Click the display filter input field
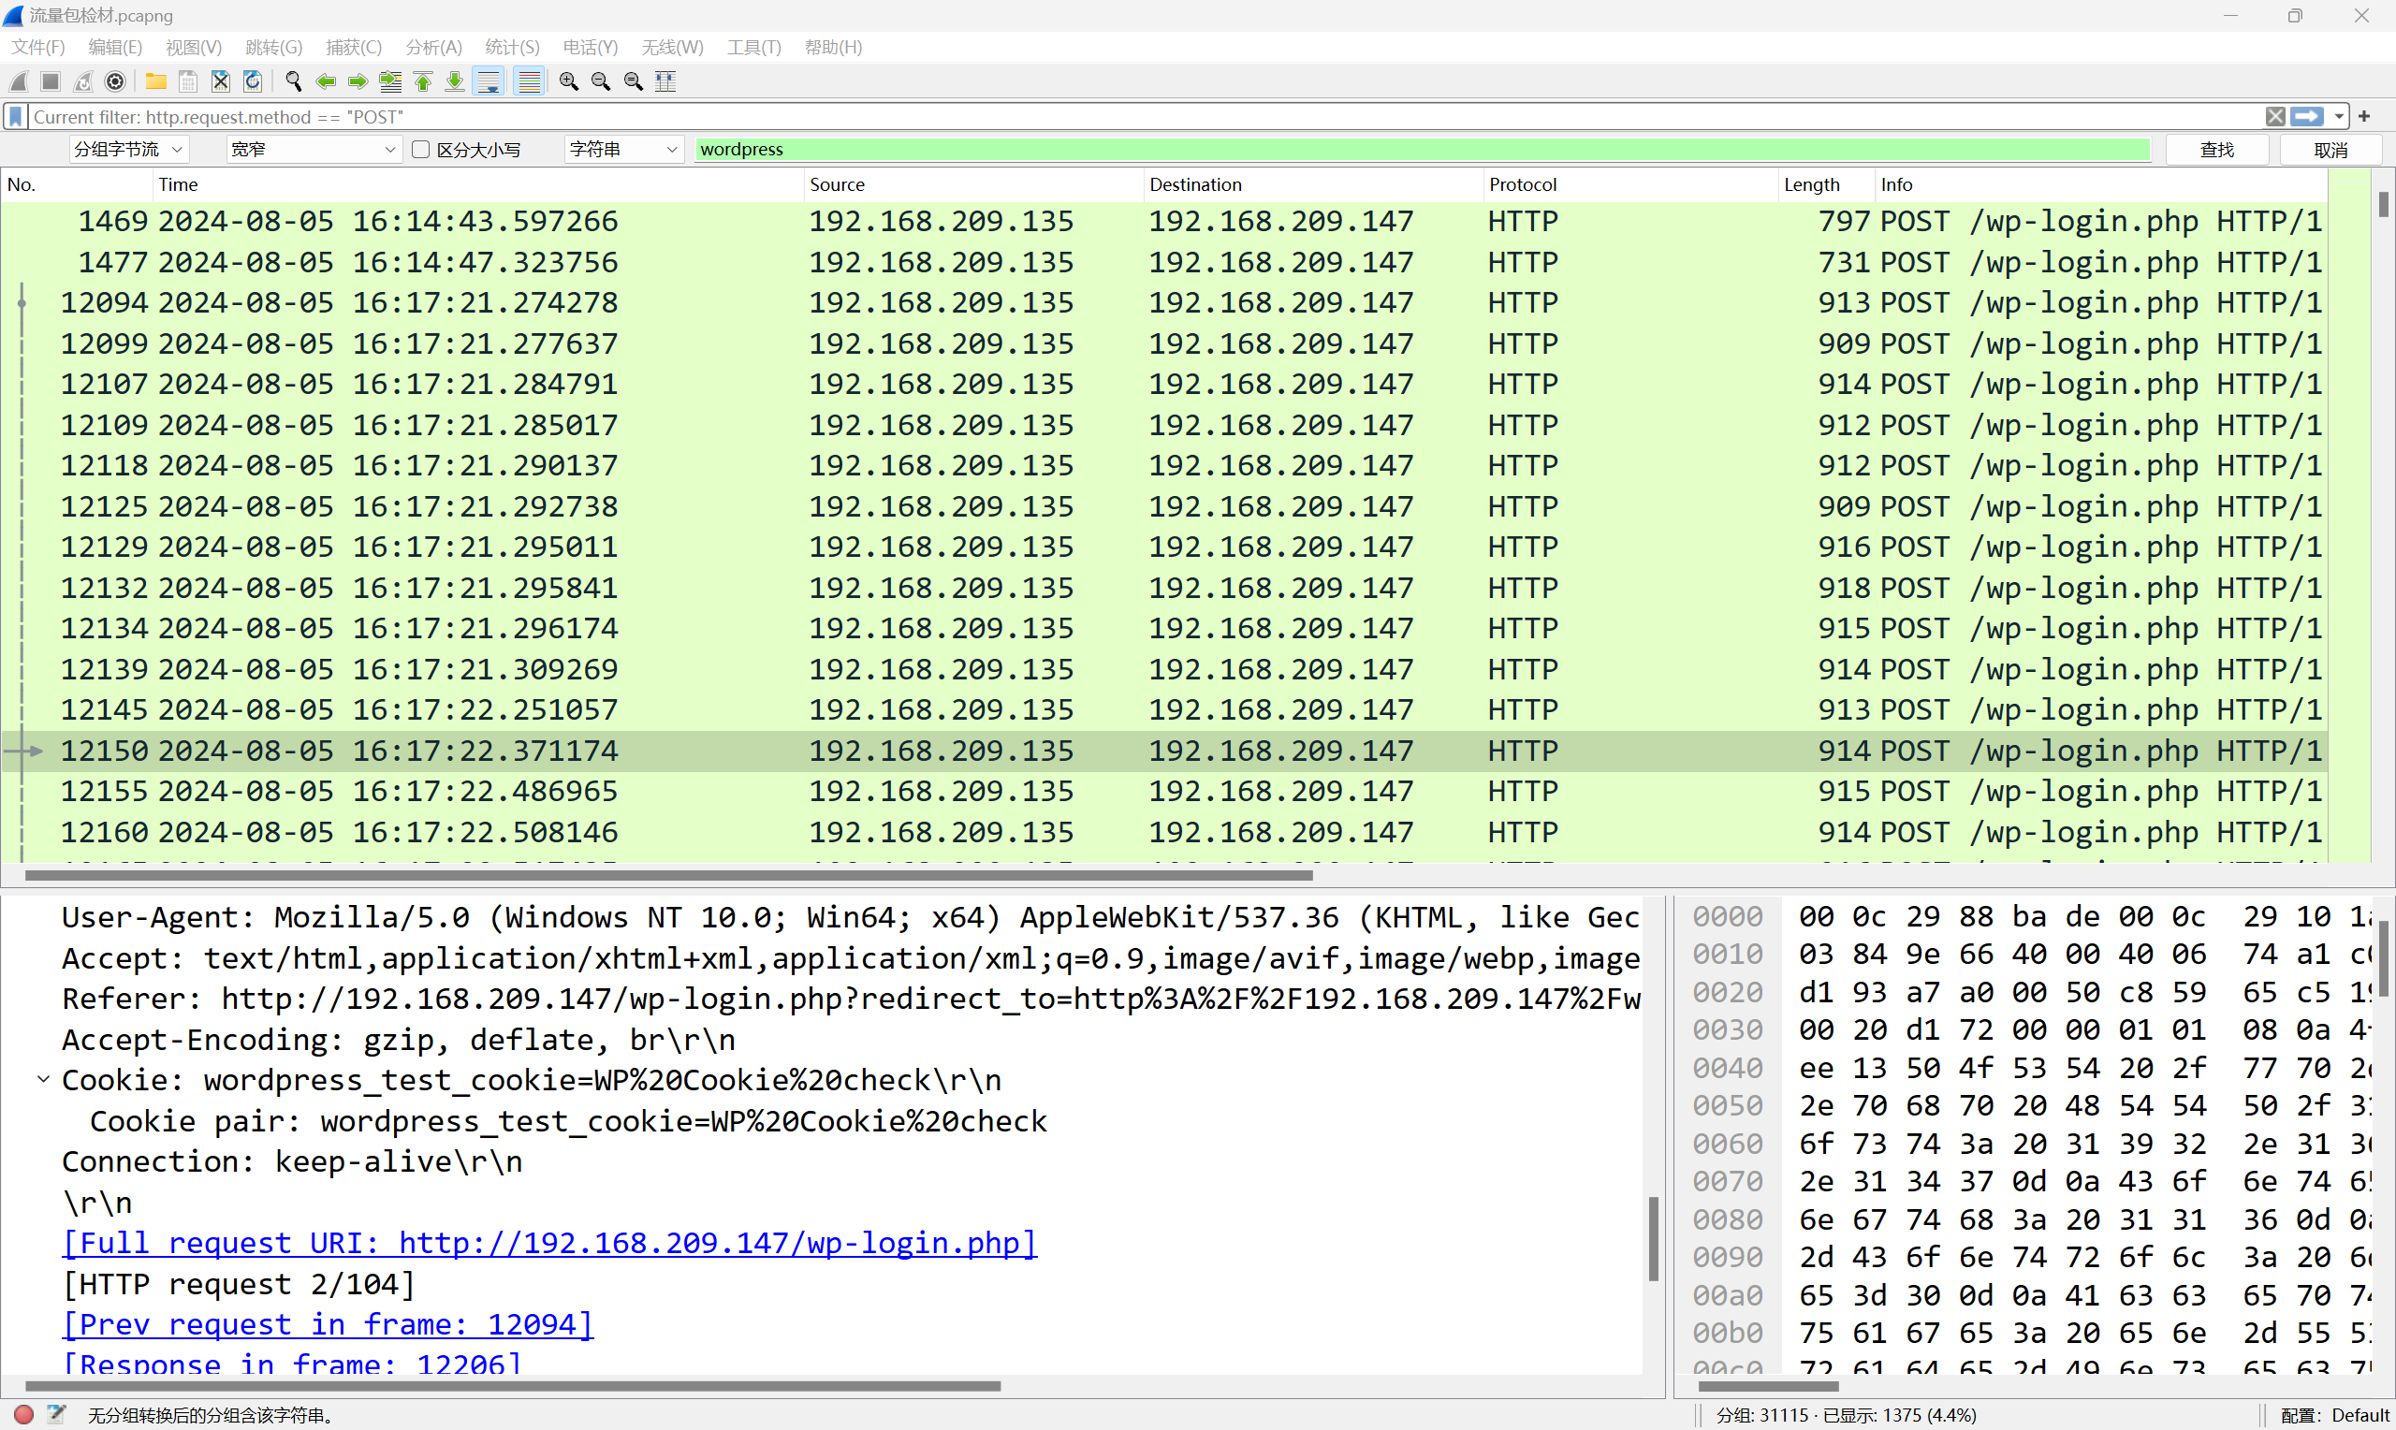The height and width of the screenshot is (1430, 2396). (x=1147, y=117)
